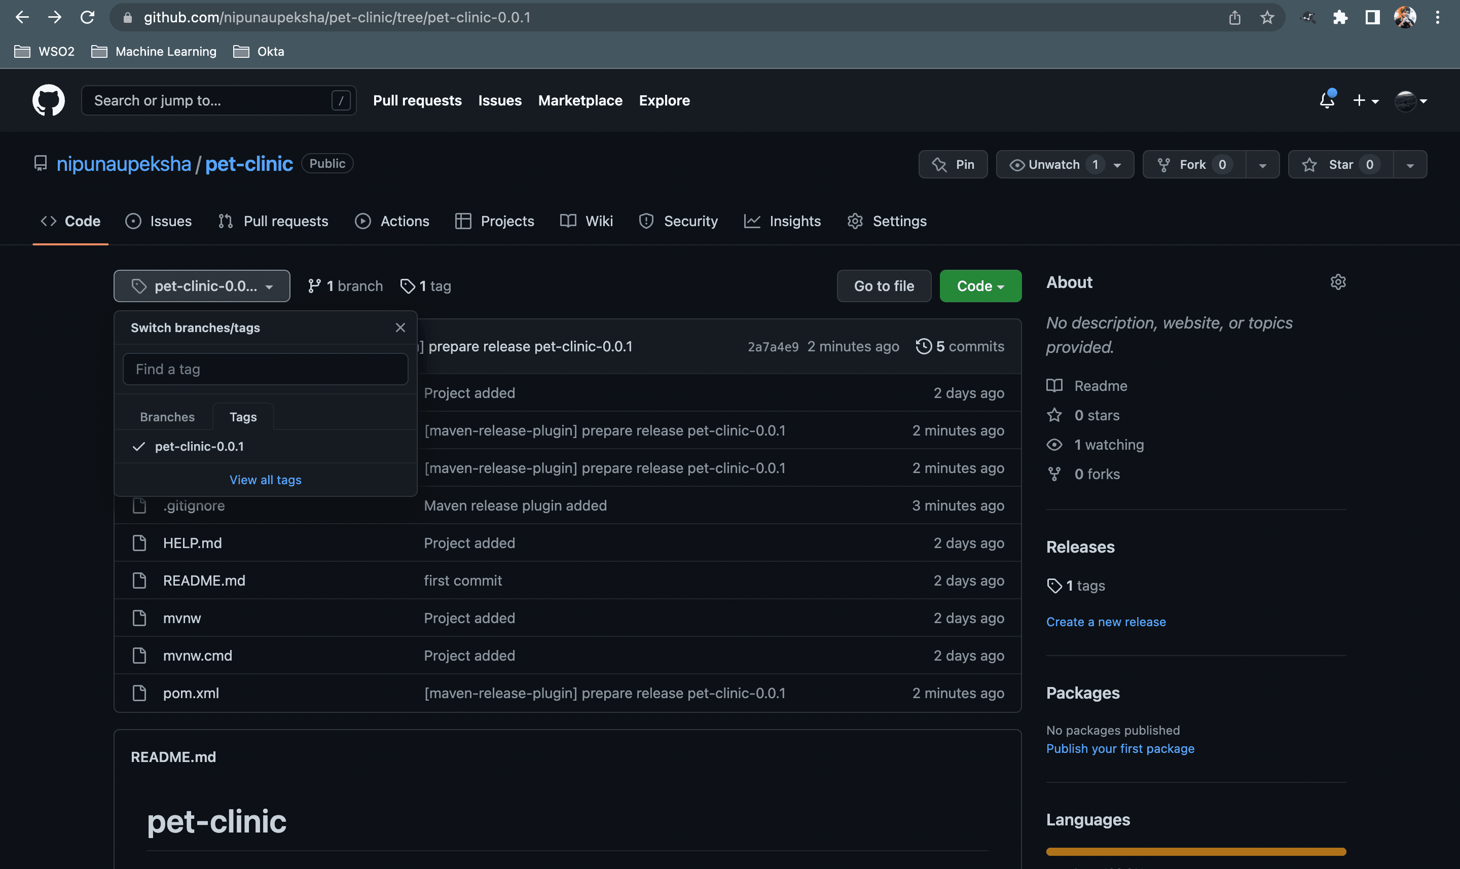1460x869 pixels.
Task: Click the commit history clock icon
Action: point(923,346)
